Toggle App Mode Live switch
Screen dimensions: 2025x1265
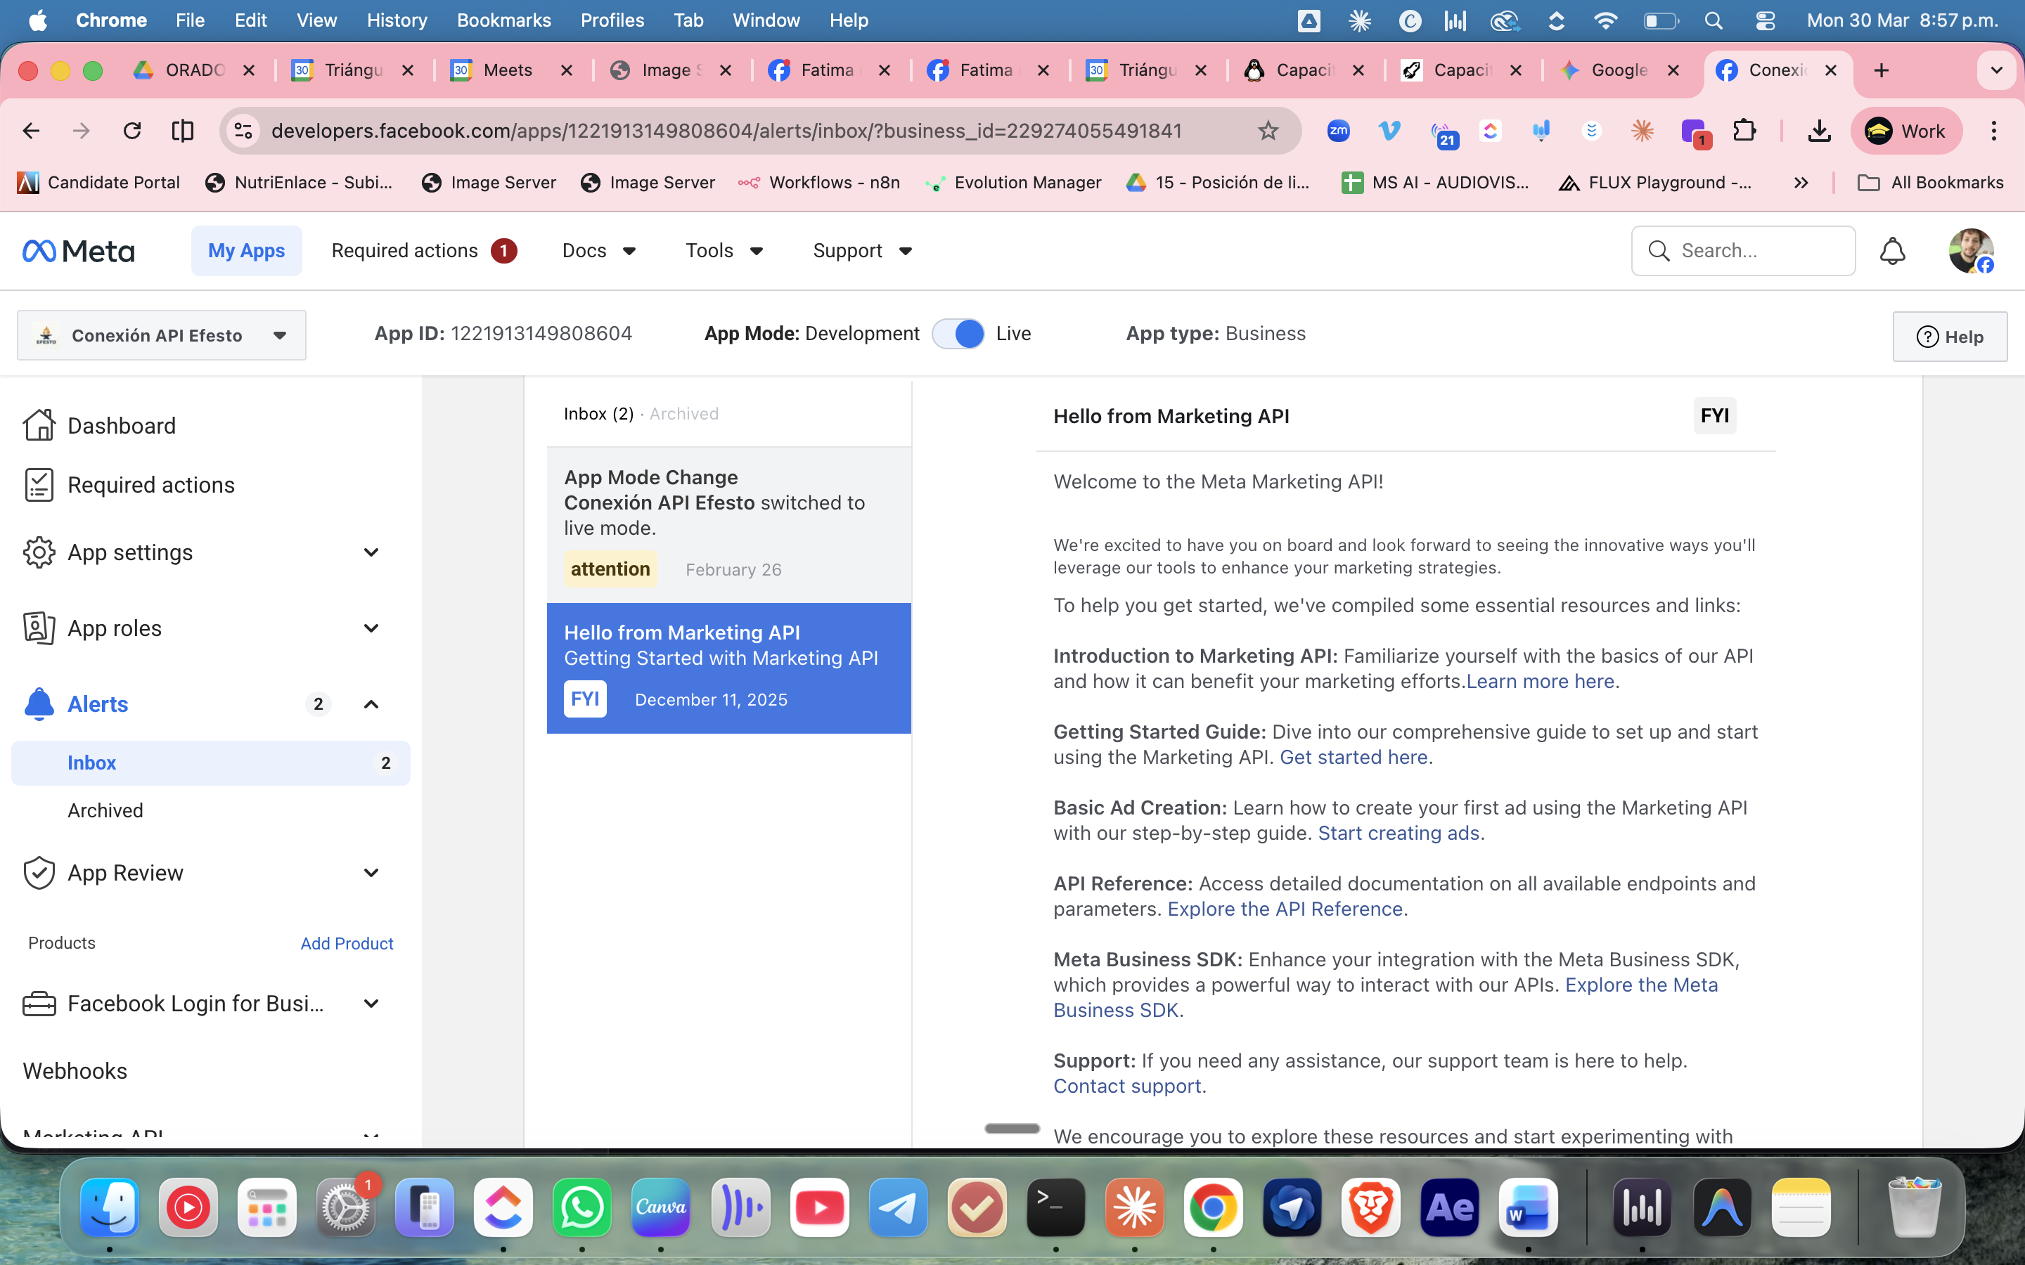[x=959, y=334]
